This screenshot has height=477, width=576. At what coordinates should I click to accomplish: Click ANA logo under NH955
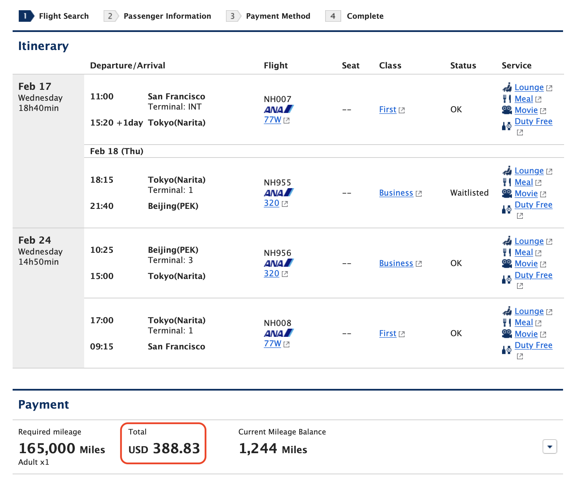pos(278,193)
